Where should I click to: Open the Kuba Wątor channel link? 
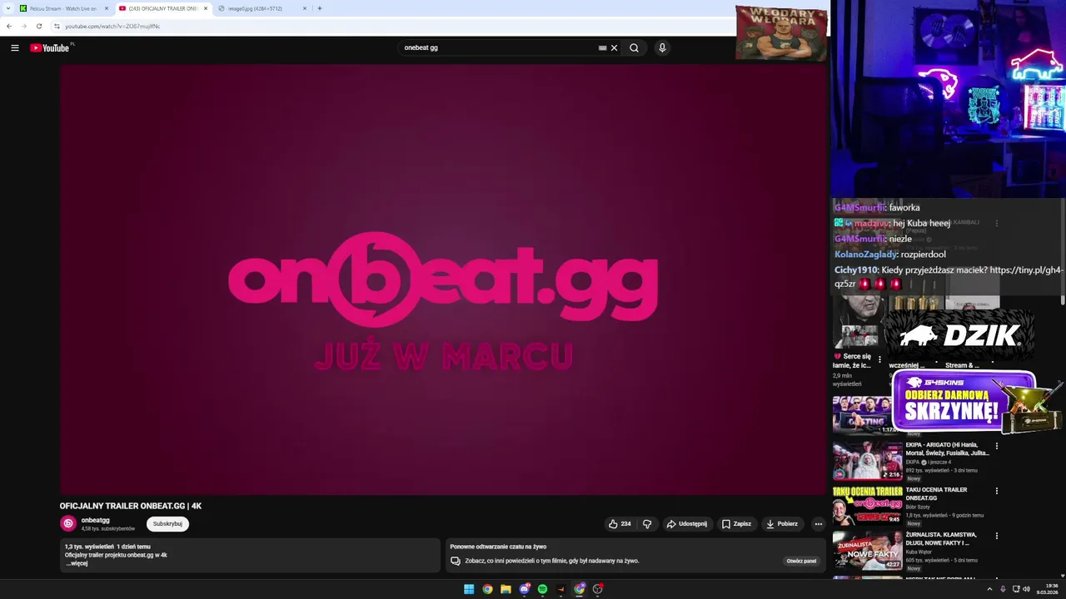click(x=919, y=552)
